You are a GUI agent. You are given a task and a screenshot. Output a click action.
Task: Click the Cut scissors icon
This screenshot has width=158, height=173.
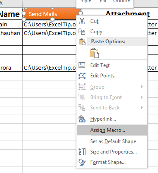[x=82, y=21]
